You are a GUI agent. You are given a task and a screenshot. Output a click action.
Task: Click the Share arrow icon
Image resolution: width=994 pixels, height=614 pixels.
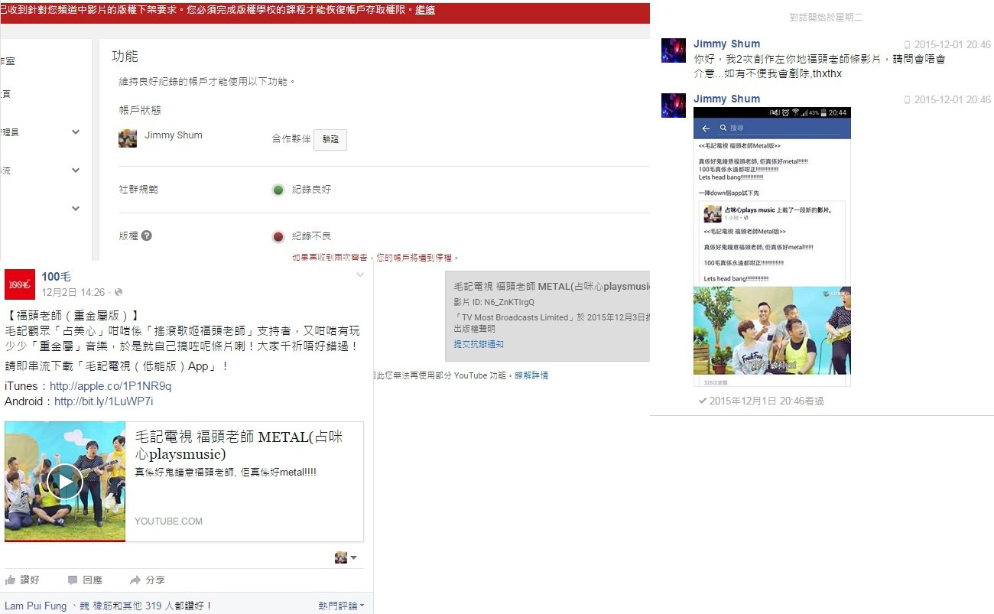click(x=135, y=580)
